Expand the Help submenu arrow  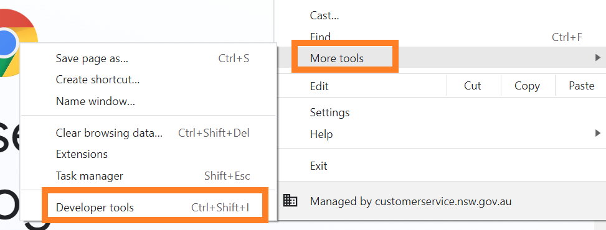598,134
